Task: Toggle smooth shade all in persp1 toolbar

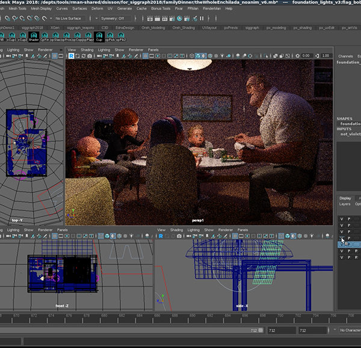Action: point(198,56)
